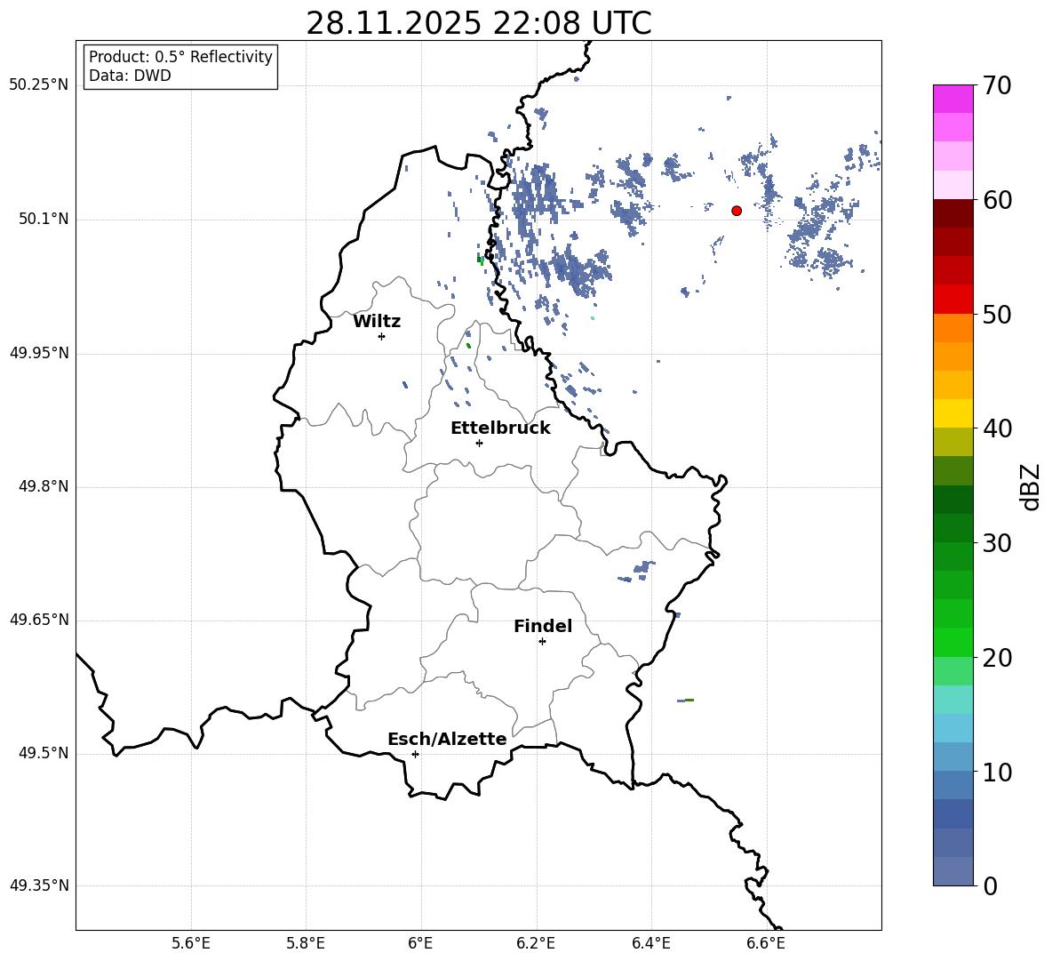This screenshot has width=1052, height=961.
Task: Click the Findel station label
Action: [x=543, y=626]
